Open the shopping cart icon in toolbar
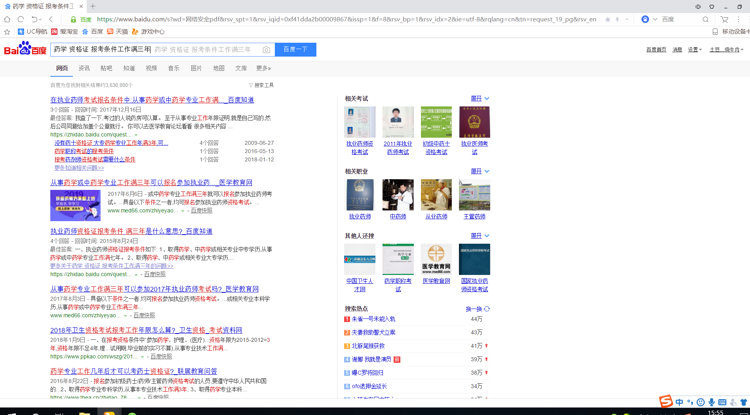This screenshot has width=750, height=415. 724,19
